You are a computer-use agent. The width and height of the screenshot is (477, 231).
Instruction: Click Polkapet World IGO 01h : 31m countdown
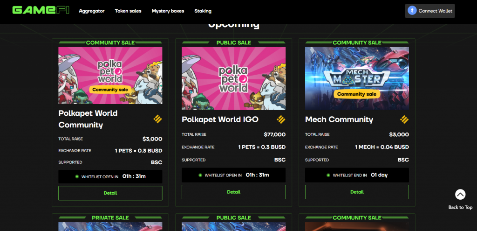coord(257,175)
